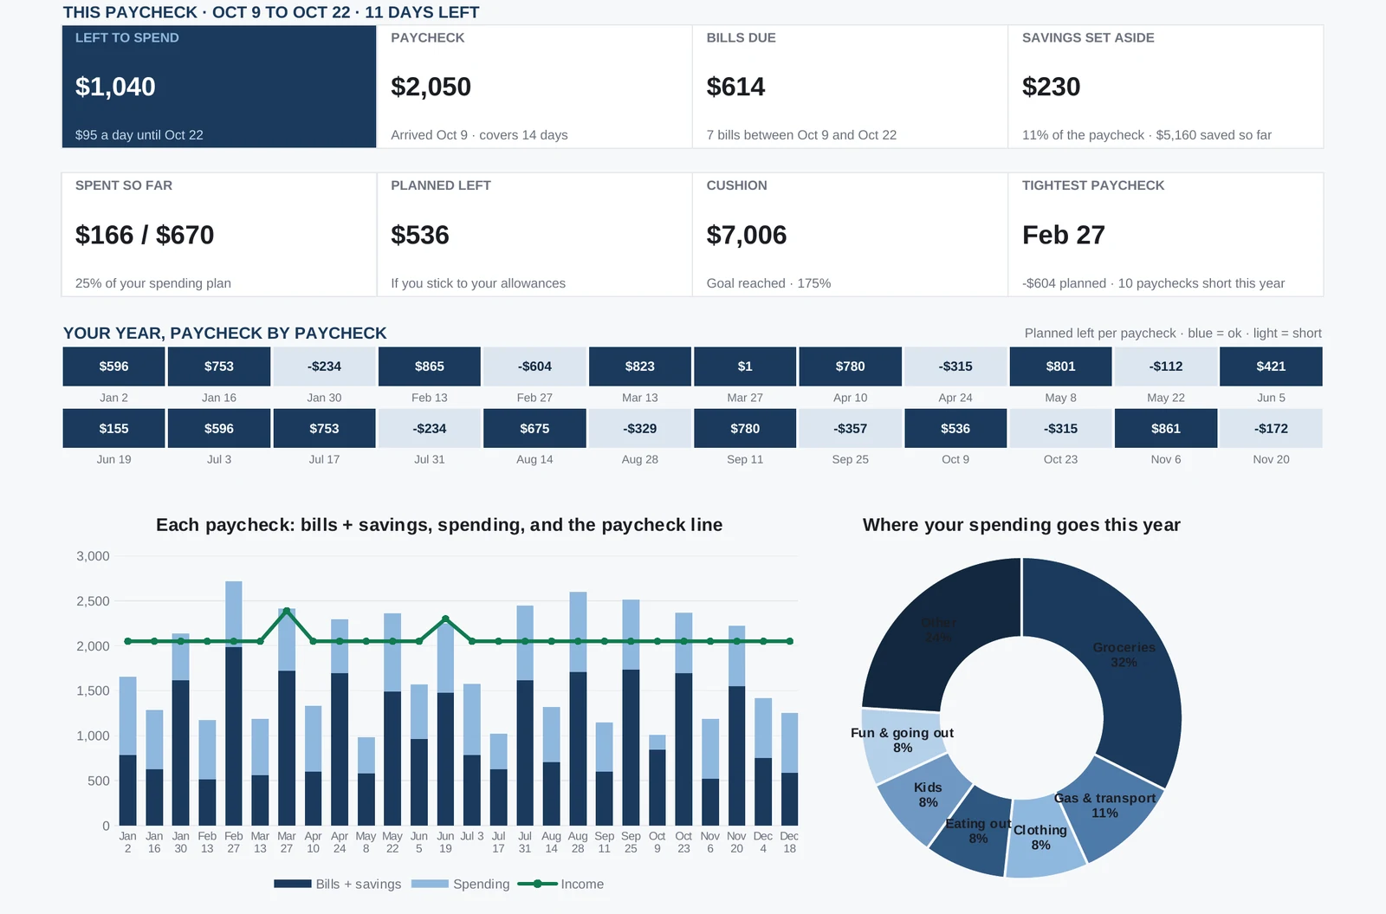
Task: Select the Feb 27 paycheck cell -$604
Action: click(x=534, y=366)
